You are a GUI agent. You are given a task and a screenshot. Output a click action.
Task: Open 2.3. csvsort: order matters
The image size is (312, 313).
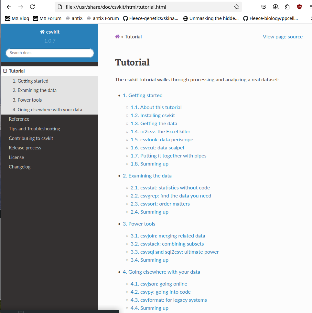(160, 204)
